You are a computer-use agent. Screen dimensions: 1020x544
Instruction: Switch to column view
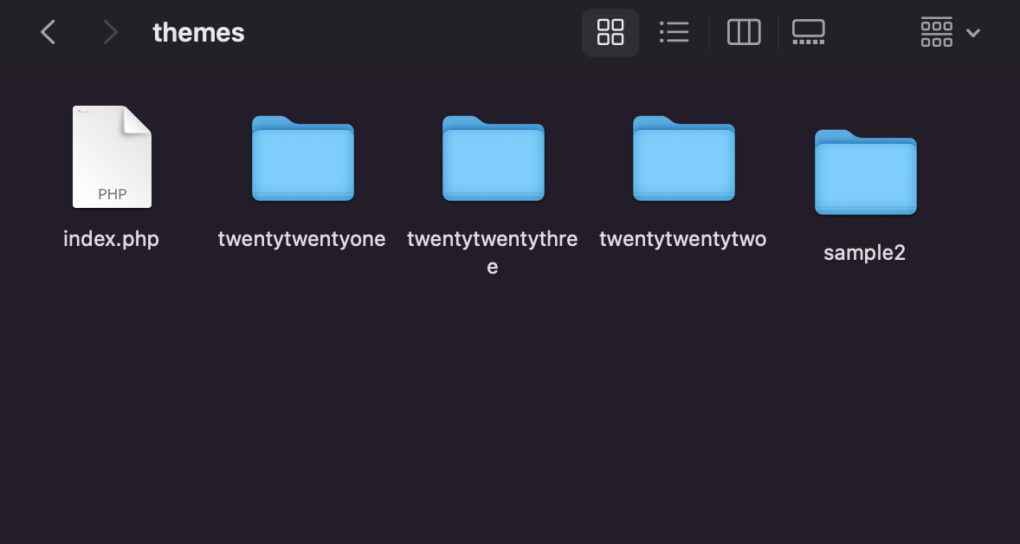pos(744,32)
